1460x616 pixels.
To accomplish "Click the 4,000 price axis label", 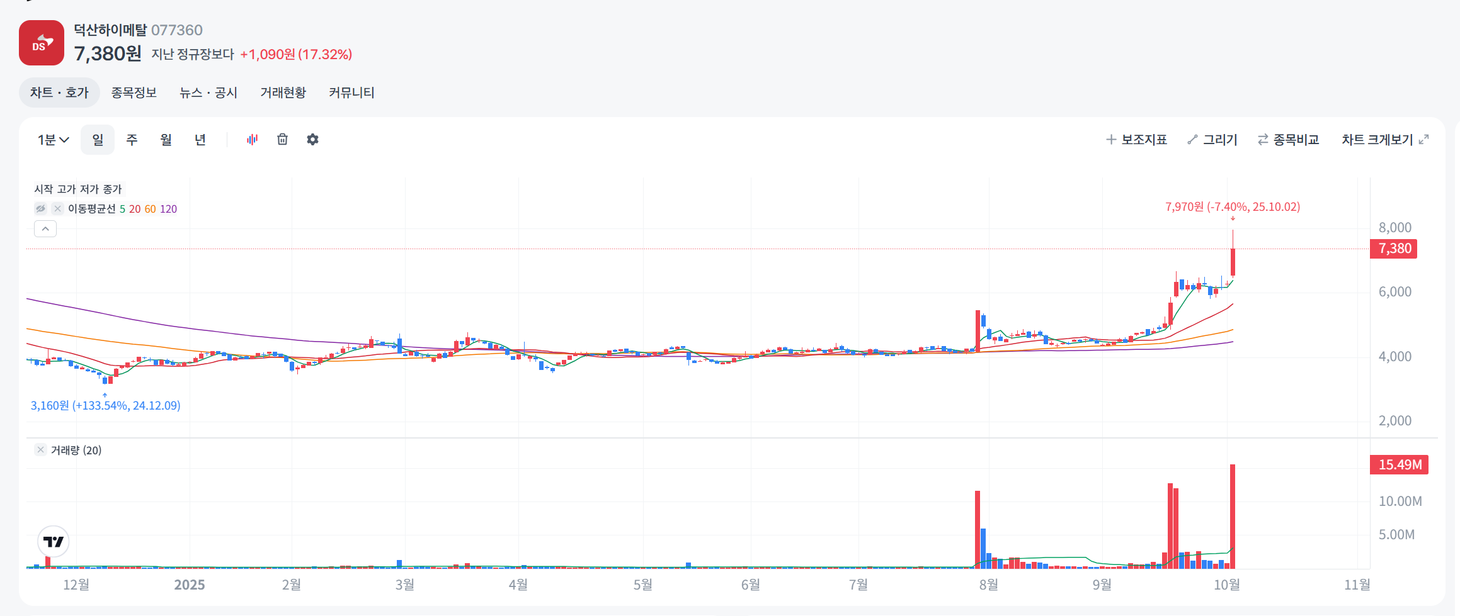I will click(x=1395, y=356).
